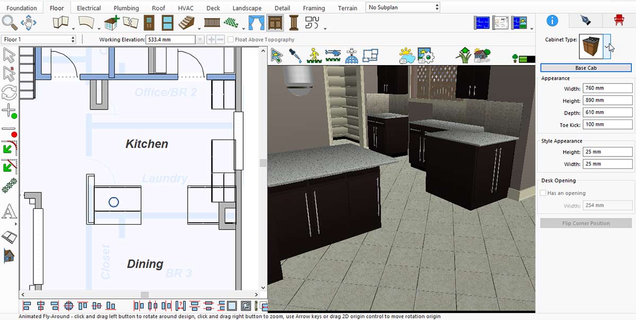The width and height of the screenshot is (636, 320).
Task: Click the helicopter fly-around view icon
Action: [x=333, y=55]
